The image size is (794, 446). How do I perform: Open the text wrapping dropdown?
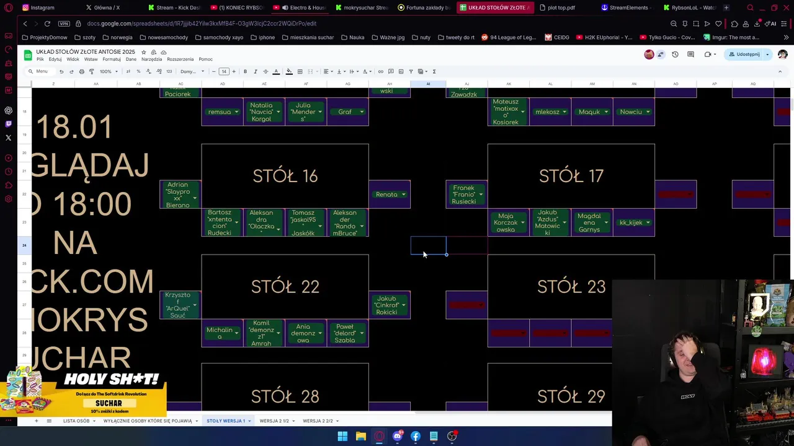click(353, 71)
